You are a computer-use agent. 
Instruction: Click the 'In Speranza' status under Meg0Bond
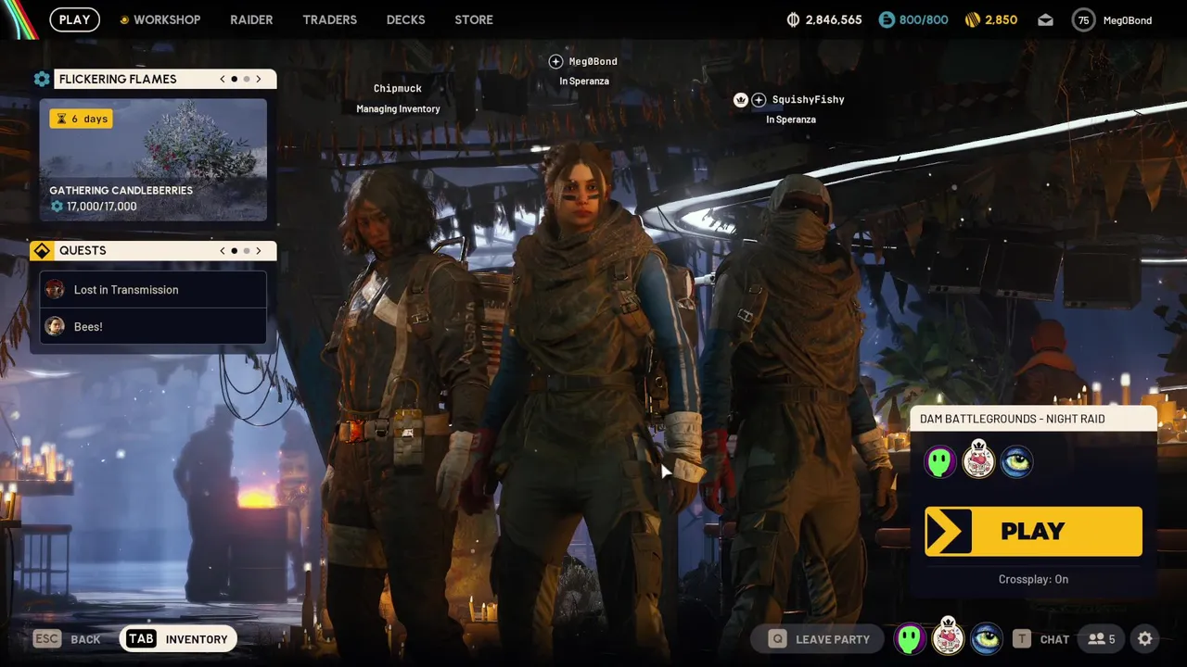pos(584,81)
